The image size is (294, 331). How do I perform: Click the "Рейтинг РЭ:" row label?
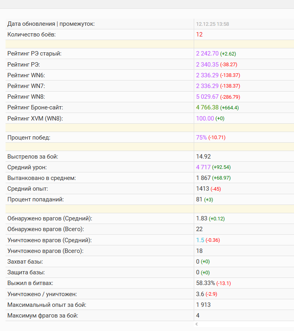click(23, 64)
